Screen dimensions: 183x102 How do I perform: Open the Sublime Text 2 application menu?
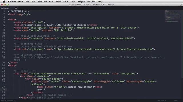tap(15, 1)
